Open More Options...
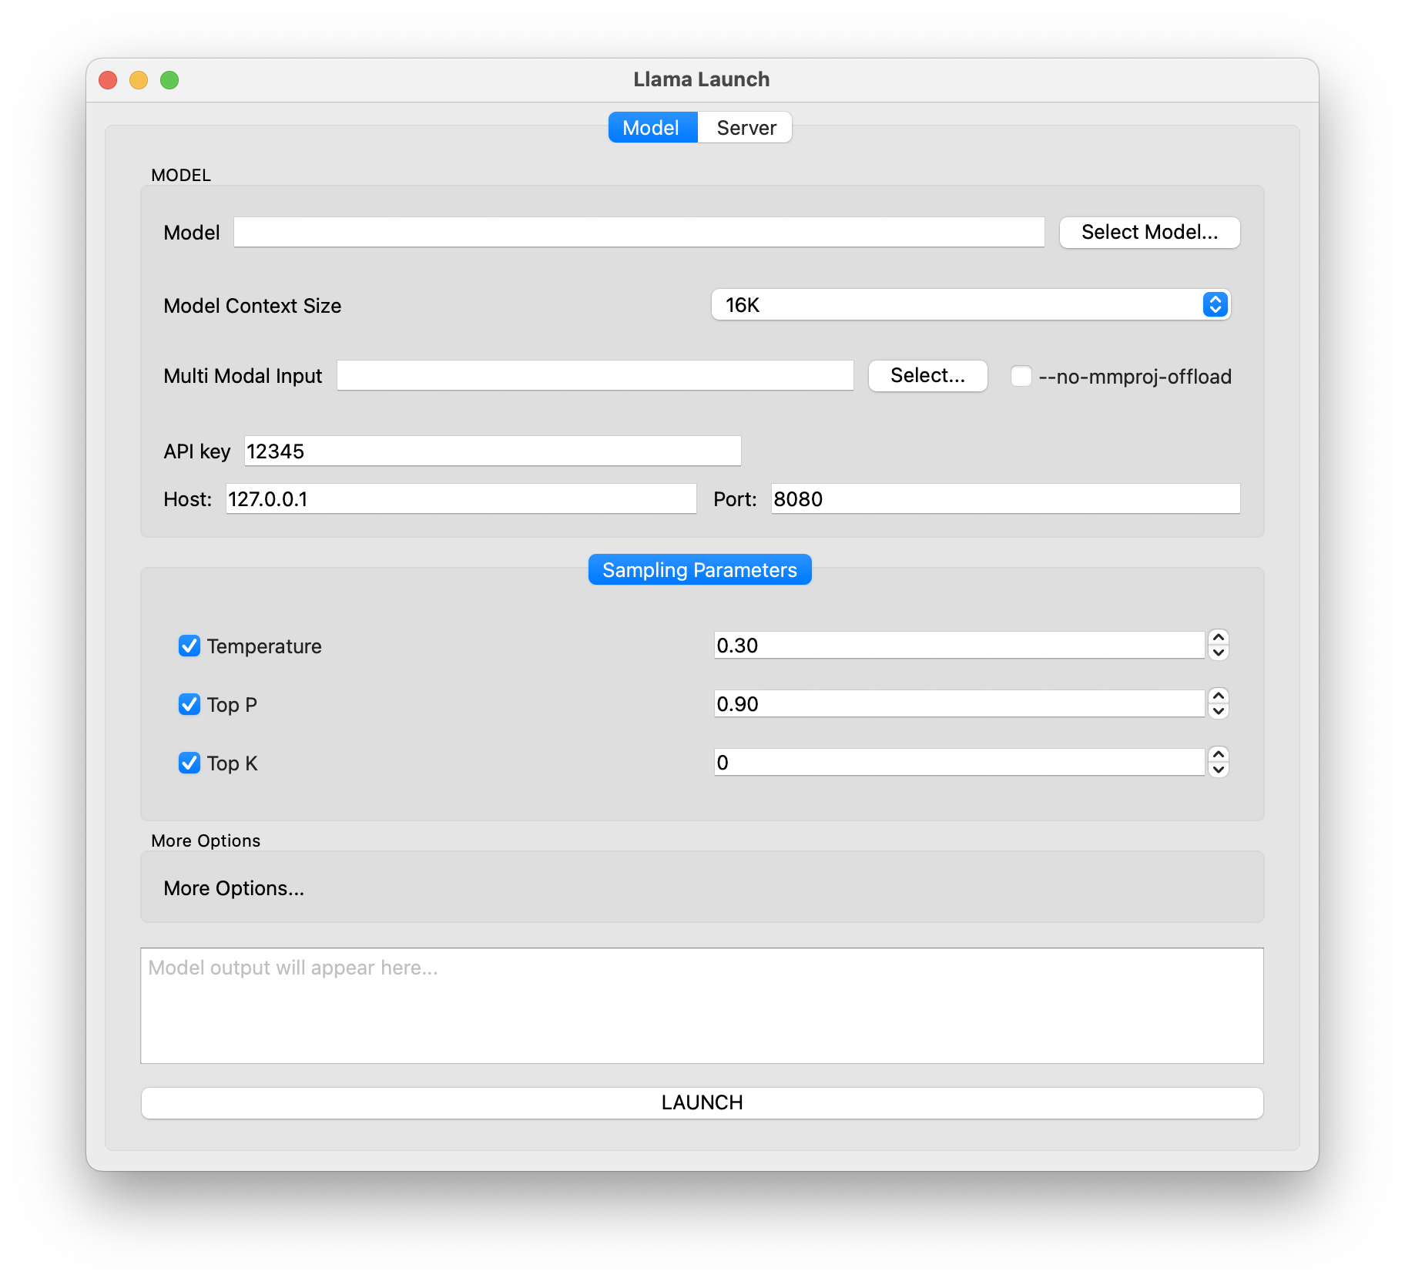The height and width of the screenshot is (1285, 1405). tap(233, 887)
